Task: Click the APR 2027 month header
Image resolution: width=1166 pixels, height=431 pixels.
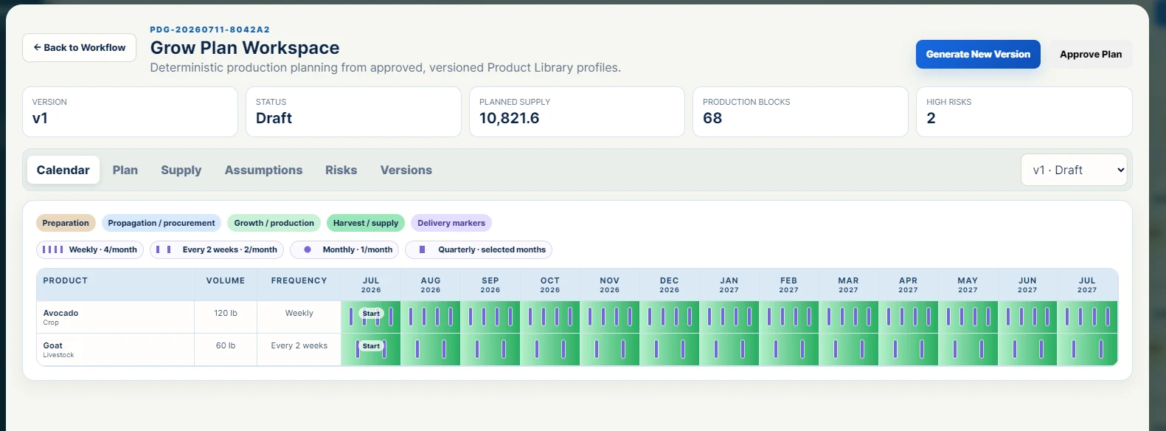Action: [908, 285]
